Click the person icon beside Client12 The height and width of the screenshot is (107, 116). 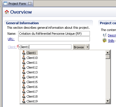click(24, 67)
